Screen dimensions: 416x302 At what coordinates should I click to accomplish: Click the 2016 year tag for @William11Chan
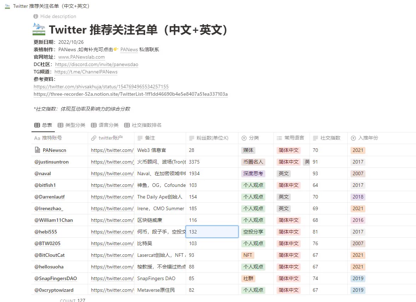click(358, 220)
